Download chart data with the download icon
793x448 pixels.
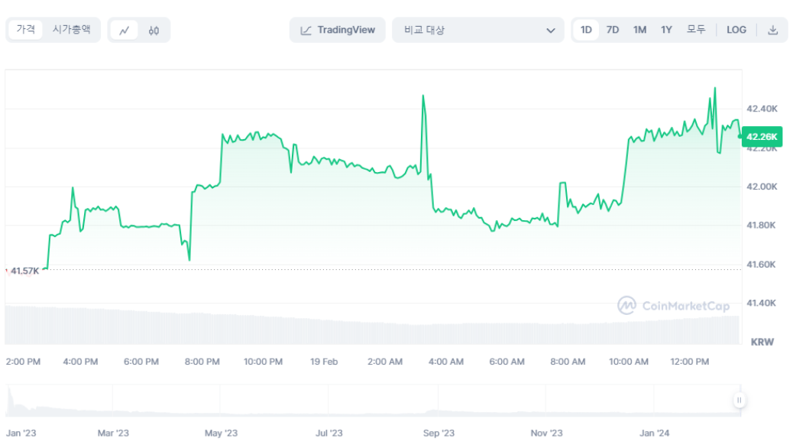(772, 30)
